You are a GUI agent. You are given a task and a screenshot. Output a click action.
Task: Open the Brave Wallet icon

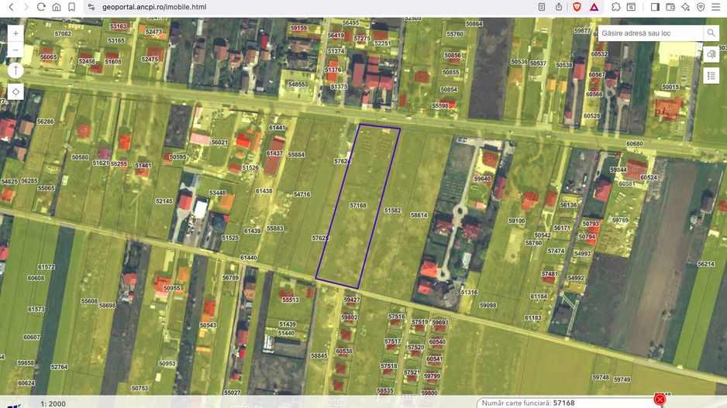pos(670,7)
